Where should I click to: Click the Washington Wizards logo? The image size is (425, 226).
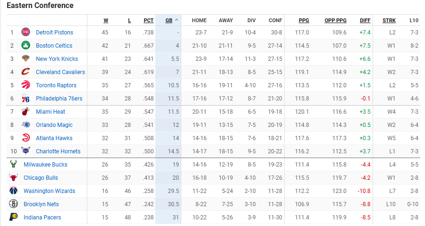[x=13, y=191]
